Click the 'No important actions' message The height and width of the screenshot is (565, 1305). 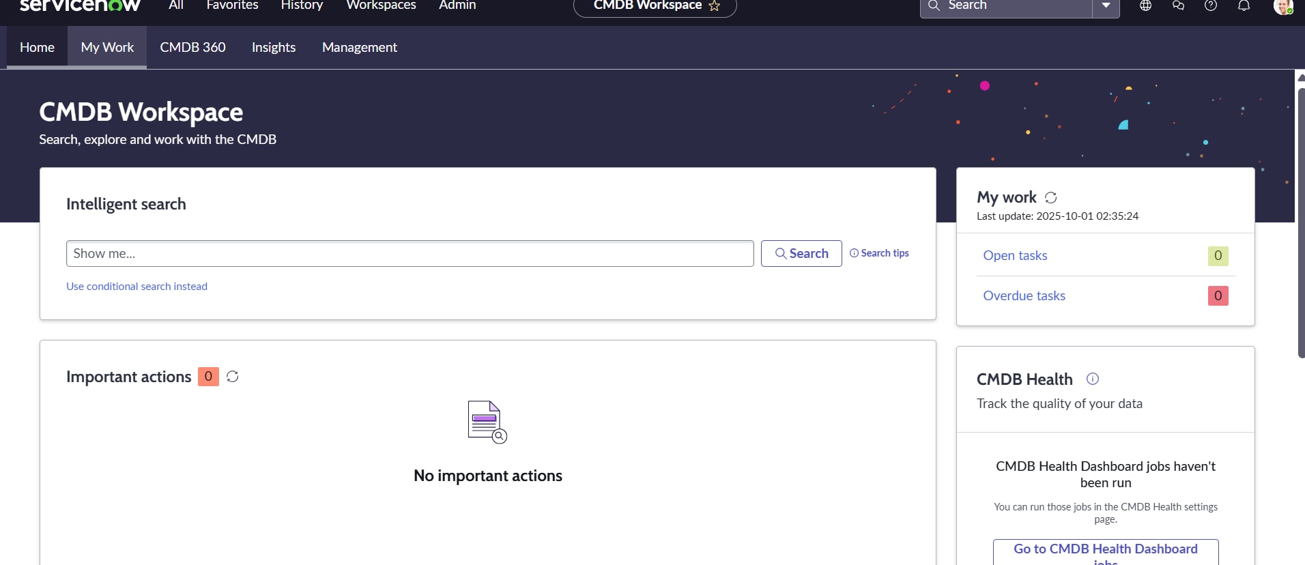pyautogui.click(x=488, y=476)
